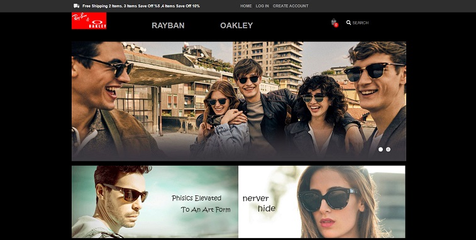
Task: Open the main group sunglasses banner
Action: pos(238,101)
